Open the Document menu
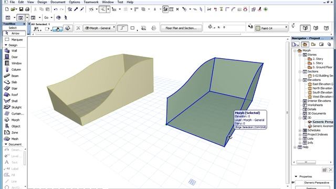 [x=58, y=2]
